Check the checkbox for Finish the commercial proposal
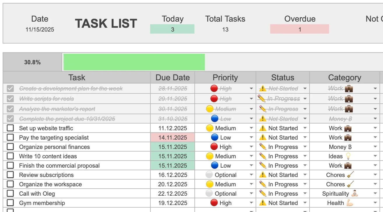The height and width of the screenshot is (212, 383). point(10,165)
